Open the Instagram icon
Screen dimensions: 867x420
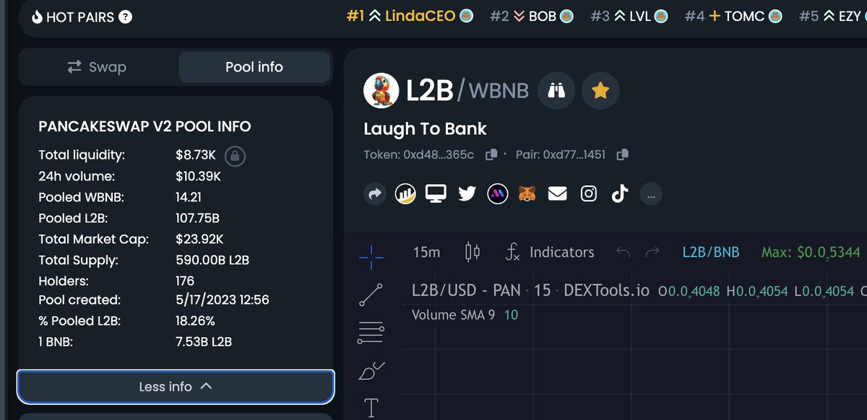589,193
